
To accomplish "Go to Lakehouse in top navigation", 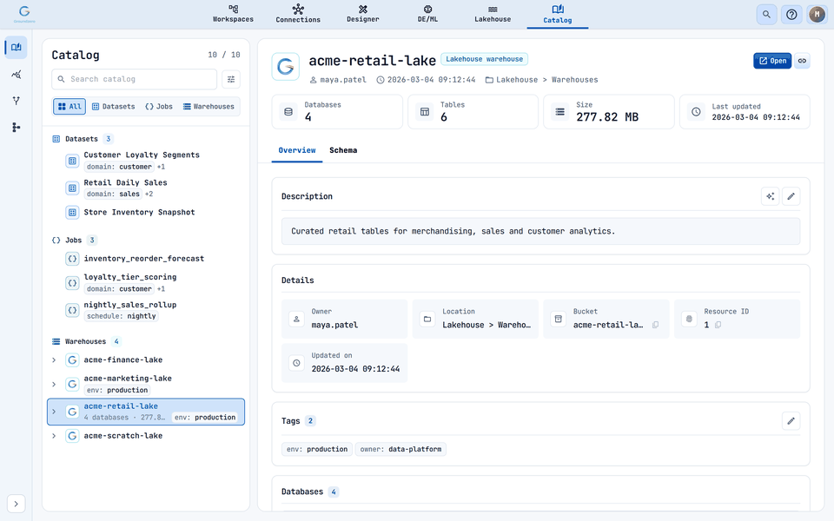I will [x=493, y=15].
